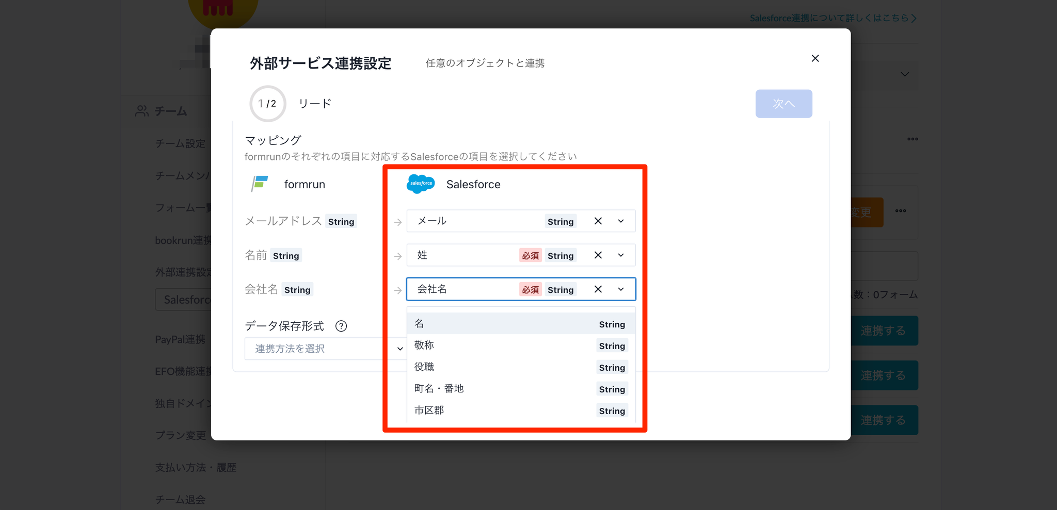
Task: Click help icon beside データ保存形式
Action: pyautogui.click(x=341, y=326)
